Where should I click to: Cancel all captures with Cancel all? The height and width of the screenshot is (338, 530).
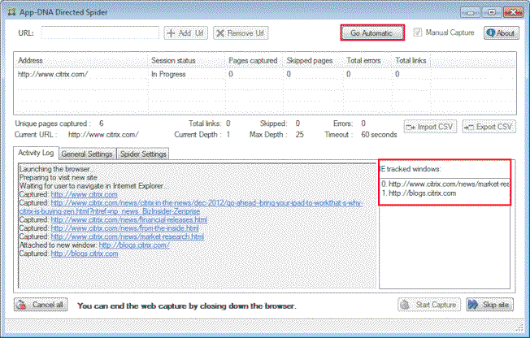41,305
